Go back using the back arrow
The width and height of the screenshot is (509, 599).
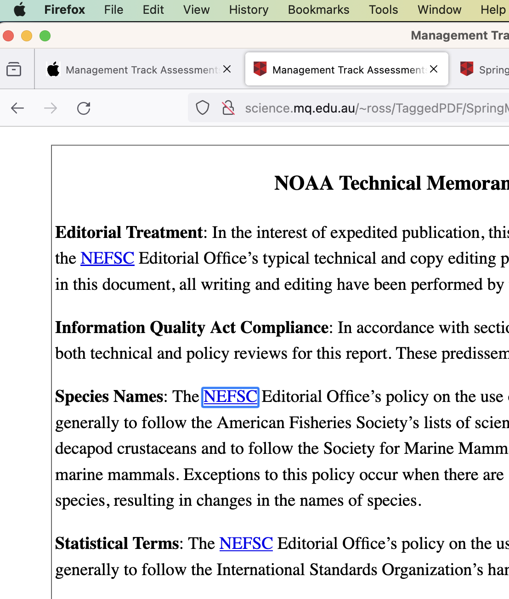coord(17,108)
